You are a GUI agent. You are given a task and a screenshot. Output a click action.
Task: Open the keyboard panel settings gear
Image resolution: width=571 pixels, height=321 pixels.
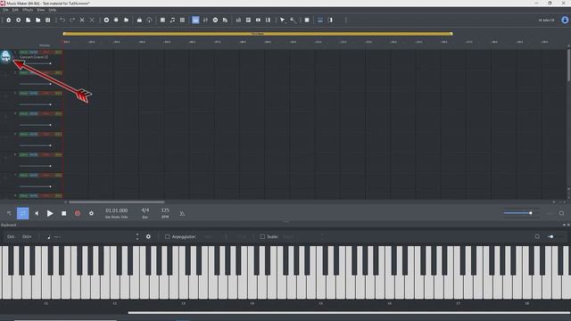pyautogui.click(x=148, y=236)
